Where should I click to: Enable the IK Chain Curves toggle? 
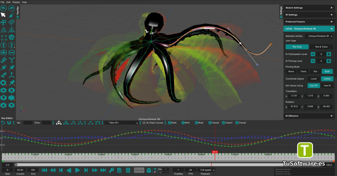point(144,123)
